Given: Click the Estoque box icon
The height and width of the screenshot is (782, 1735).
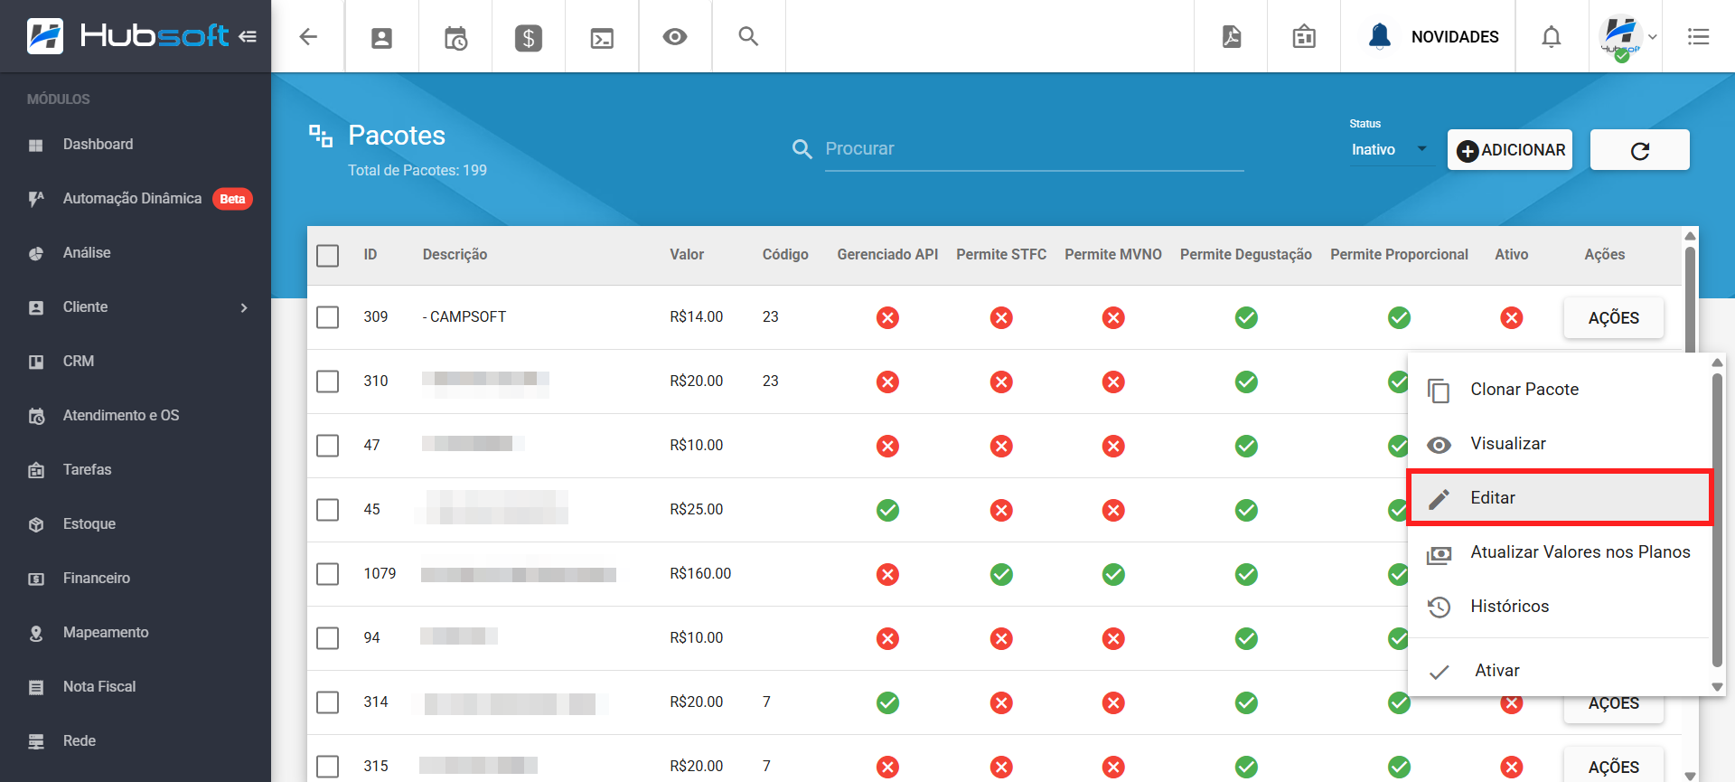Looking at the screenshot, I should click(36, 524).
